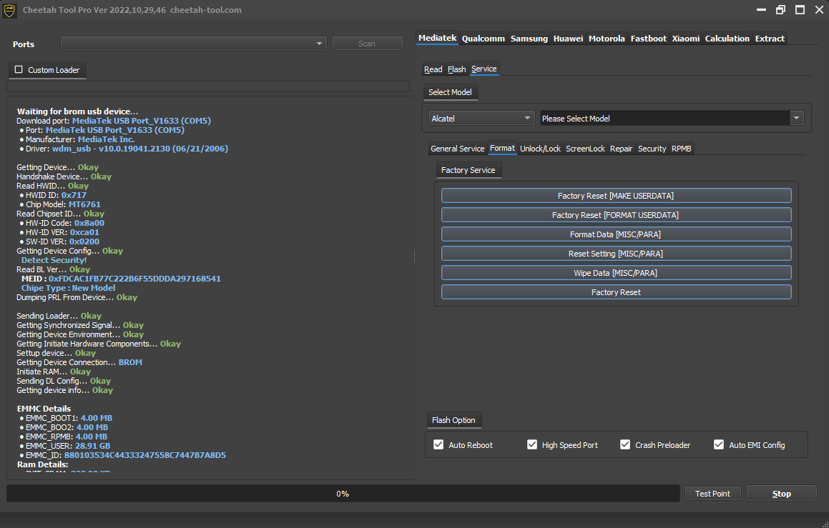This screenshot has width=829, height=528.
Task: Click the Download port MediaTek USB value
Action: (x=141, y=120)
